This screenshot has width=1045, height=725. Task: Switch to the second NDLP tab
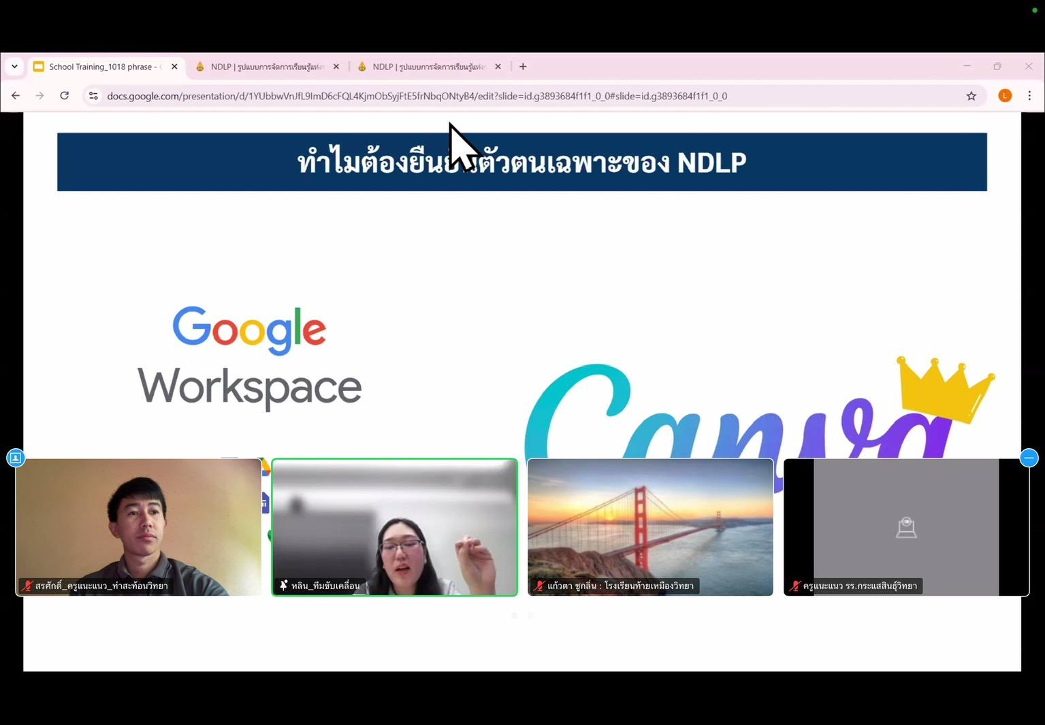429,67
